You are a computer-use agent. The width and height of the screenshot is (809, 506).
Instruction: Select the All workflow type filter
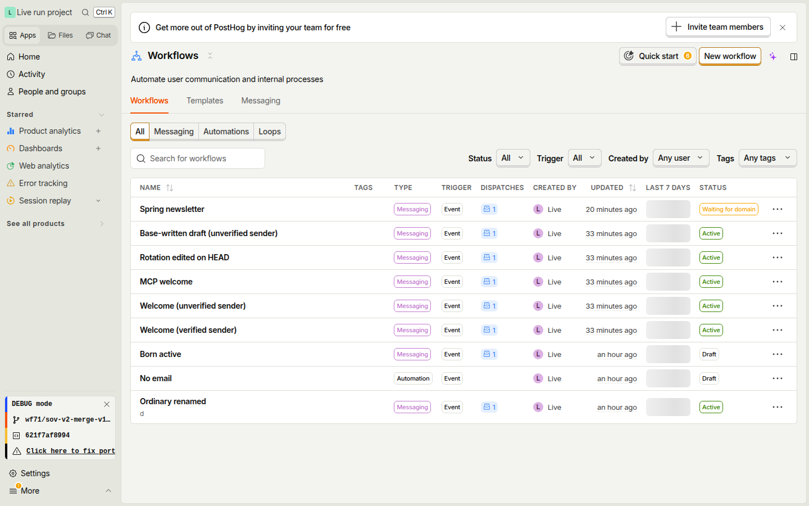[x=140, y=132]
